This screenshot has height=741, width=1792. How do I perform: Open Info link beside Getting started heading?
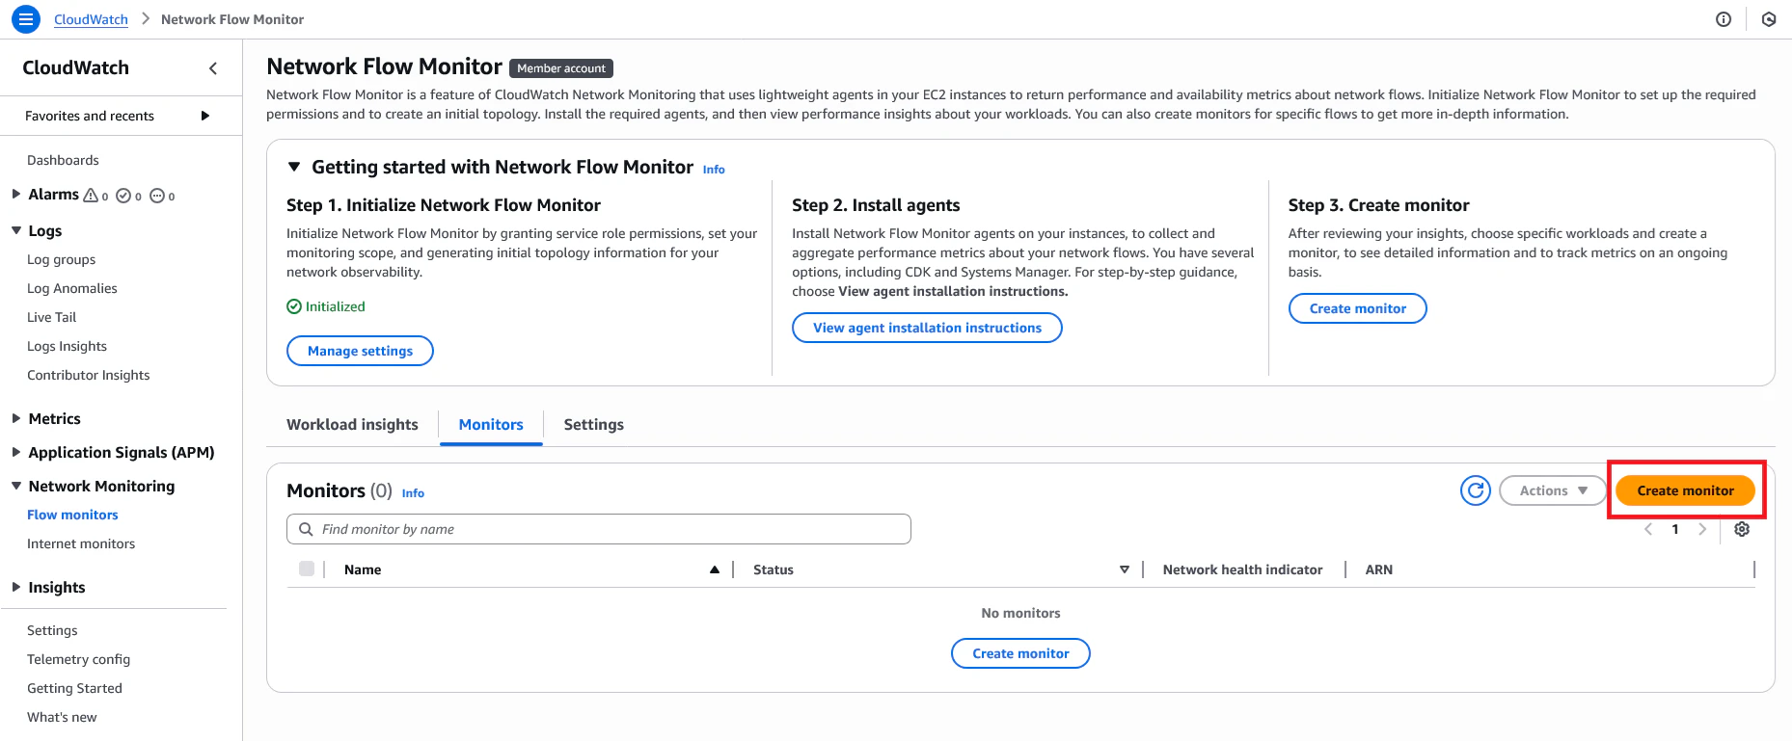[x=714, y=170]
